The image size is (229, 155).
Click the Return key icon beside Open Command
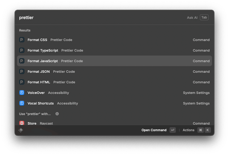[x=173, y=130]
